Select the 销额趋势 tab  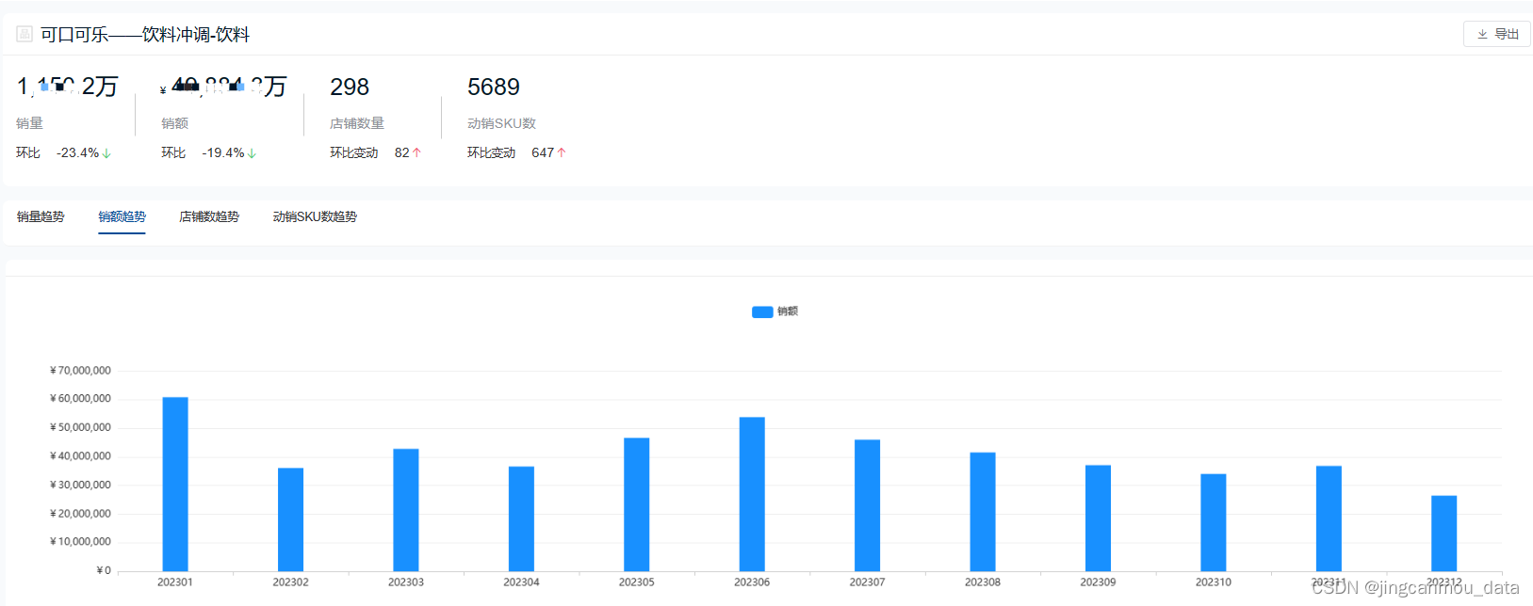coord(122,216)
